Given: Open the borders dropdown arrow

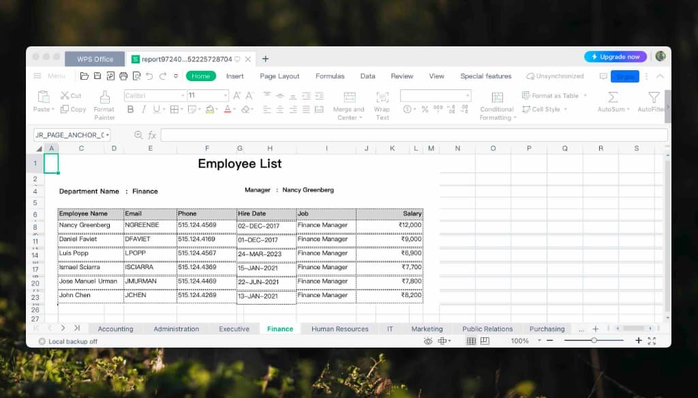Looking at the screenshot, I should point(183,110).
